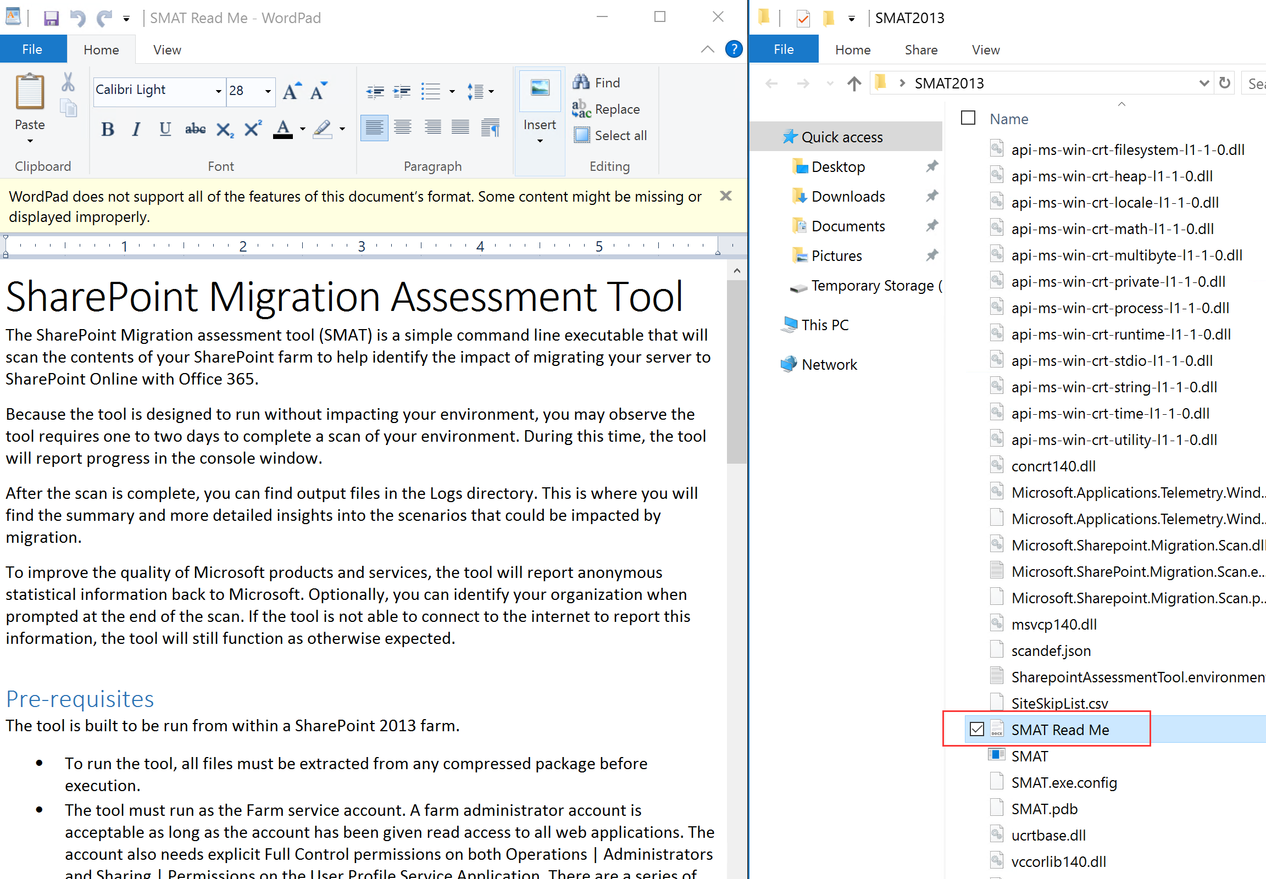Uncheck the SMAT Read Me checkbox
The height and width of the screenshot is (879, 1266).
click(977, 729)
